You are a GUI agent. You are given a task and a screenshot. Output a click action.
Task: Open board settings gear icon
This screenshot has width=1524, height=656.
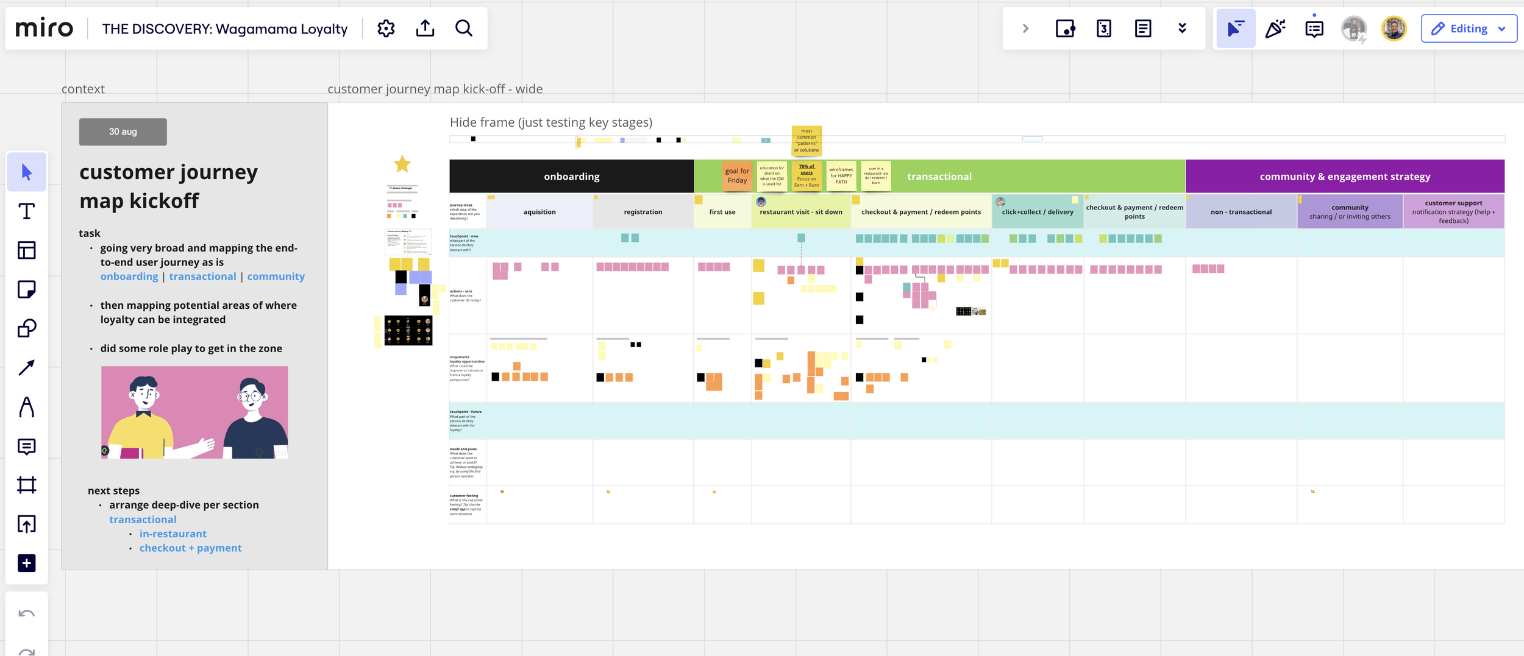pos(386,28)
